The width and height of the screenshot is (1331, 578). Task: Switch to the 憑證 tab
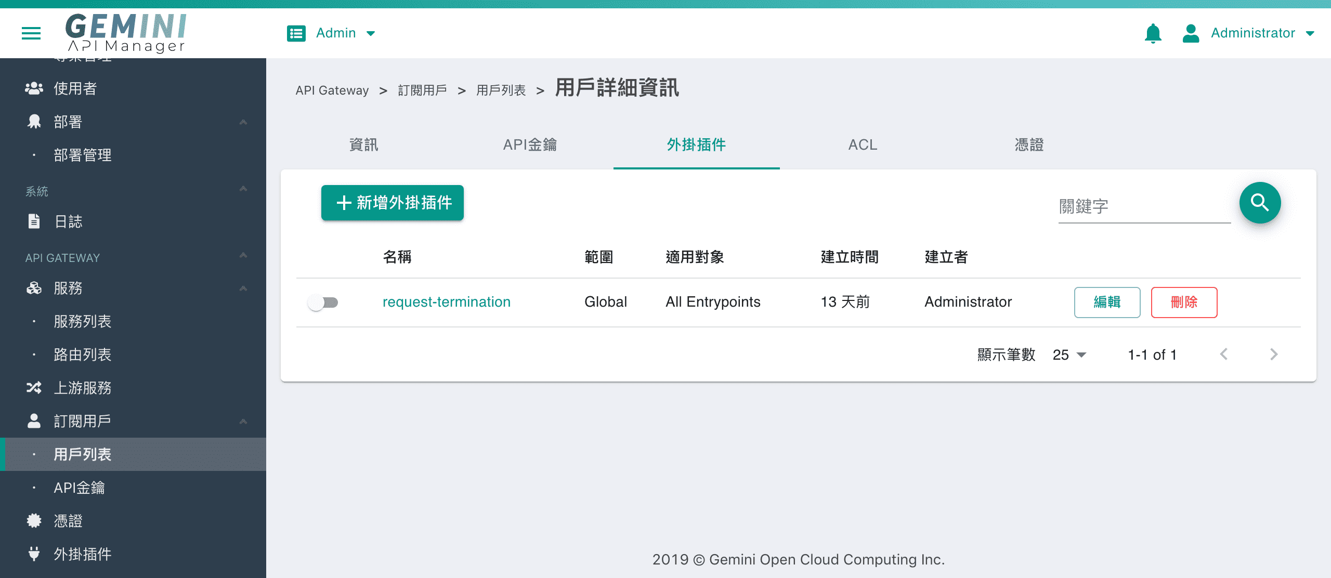(1029, 144)
